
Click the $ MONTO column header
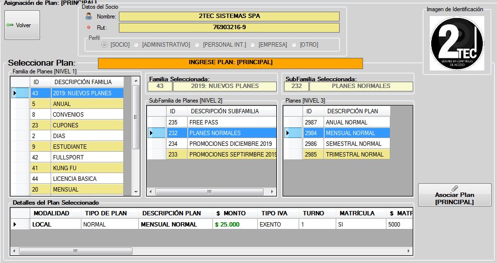[x=235, y=213]
